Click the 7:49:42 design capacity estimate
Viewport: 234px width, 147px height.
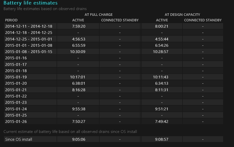pos(162,122)
